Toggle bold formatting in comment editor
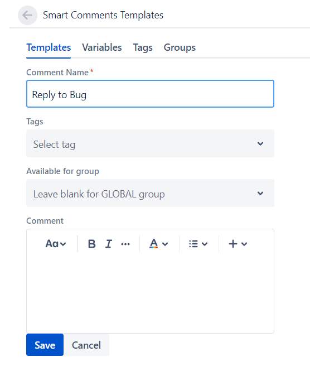 [x=91, y=244]
